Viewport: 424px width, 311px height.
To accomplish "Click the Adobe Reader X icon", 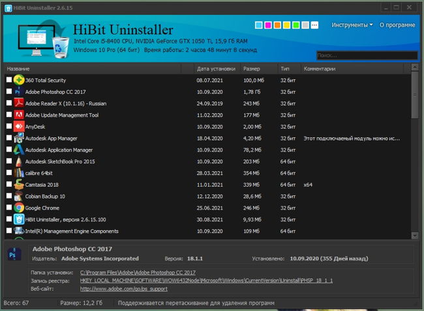I will click(19, 103).
